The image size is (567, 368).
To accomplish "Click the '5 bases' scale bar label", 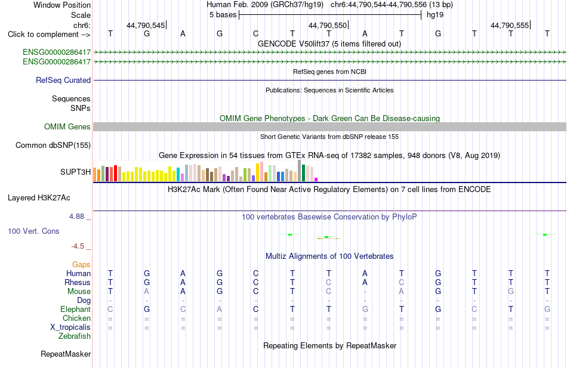I will click(x=223, y=15).
